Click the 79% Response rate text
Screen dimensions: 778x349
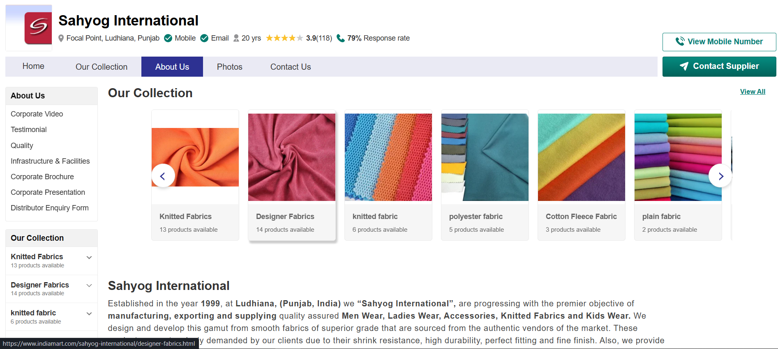pyautogui.click(x=379, y=38)
